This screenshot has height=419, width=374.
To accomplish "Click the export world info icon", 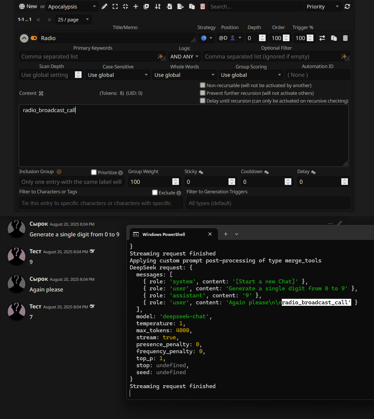I will (x=181, y=6).
